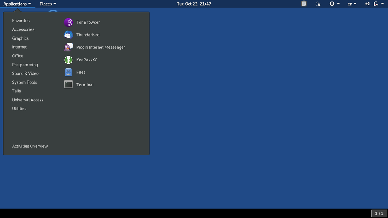Select the Universal Access category
Image resolution: width=388 pixels, height=218 pixels.
tap(27, 100)
